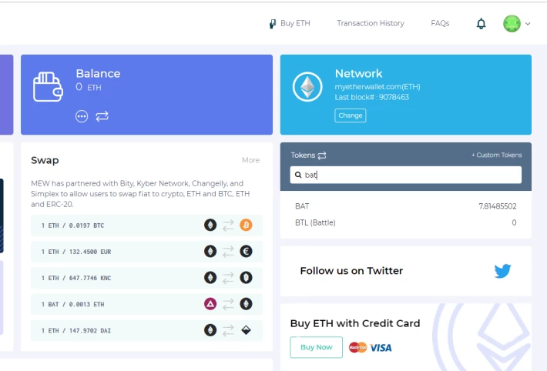The width and height of the screenshot is (547, 371).
Task: Click swap arrows in EUR row
Action: 228,251
